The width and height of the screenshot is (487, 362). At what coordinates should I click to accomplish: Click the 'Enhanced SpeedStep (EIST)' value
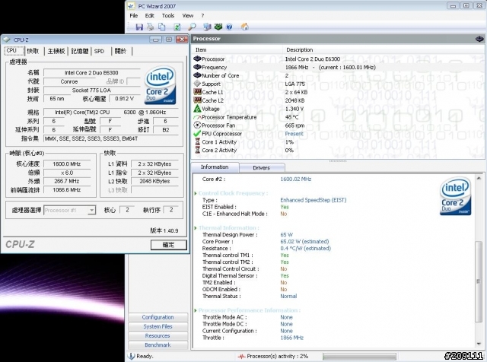313,200
